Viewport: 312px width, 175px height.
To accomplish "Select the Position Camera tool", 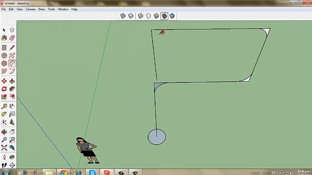I will tap(4, 157).
